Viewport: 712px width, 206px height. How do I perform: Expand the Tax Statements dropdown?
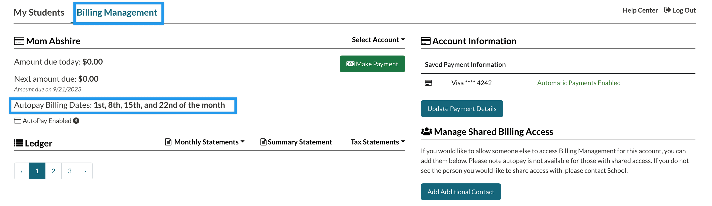click(x=378, y=142)
